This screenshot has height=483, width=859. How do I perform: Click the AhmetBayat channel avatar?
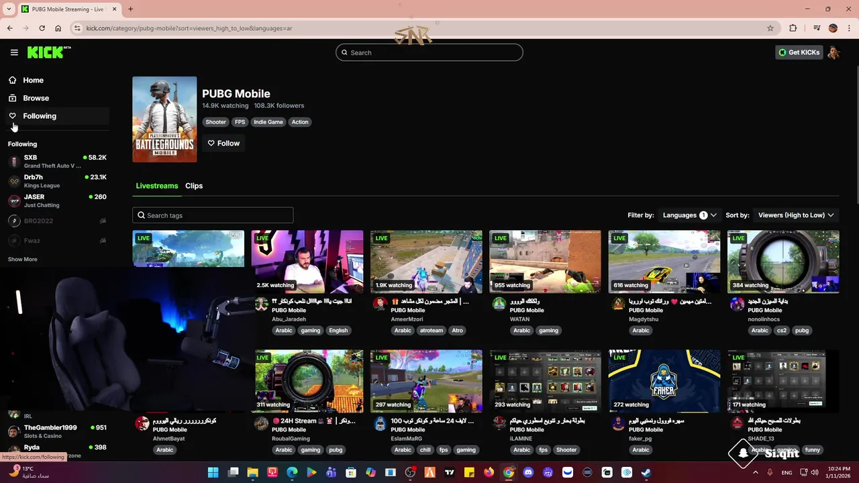pos(142,423)
